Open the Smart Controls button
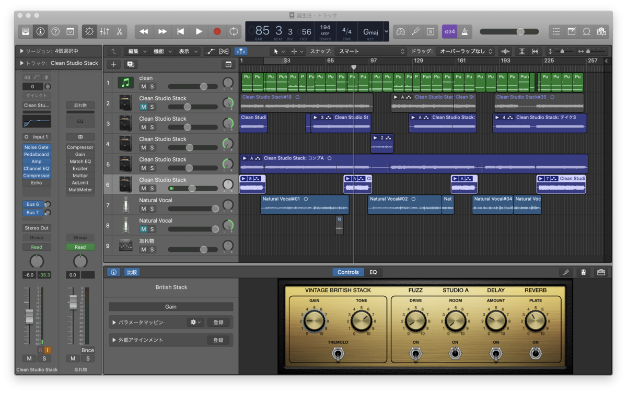Image resolution: width=627 pixels, height=393 pixels. coord(89,31)
